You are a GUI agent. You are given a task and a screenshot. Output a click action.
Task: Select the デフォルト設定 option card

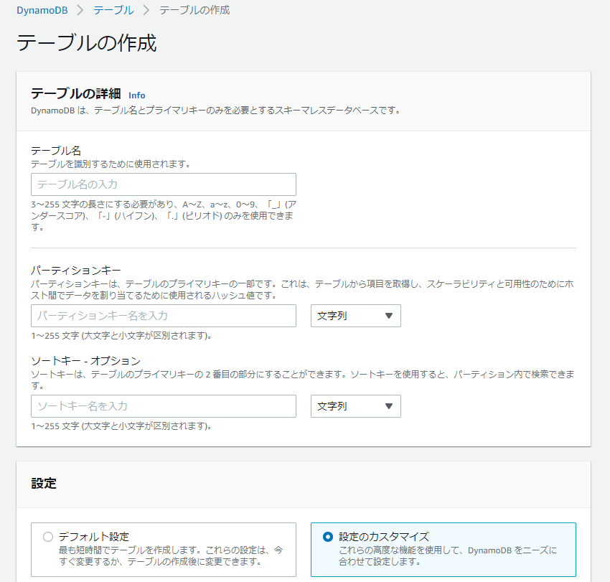click(162, 549)
